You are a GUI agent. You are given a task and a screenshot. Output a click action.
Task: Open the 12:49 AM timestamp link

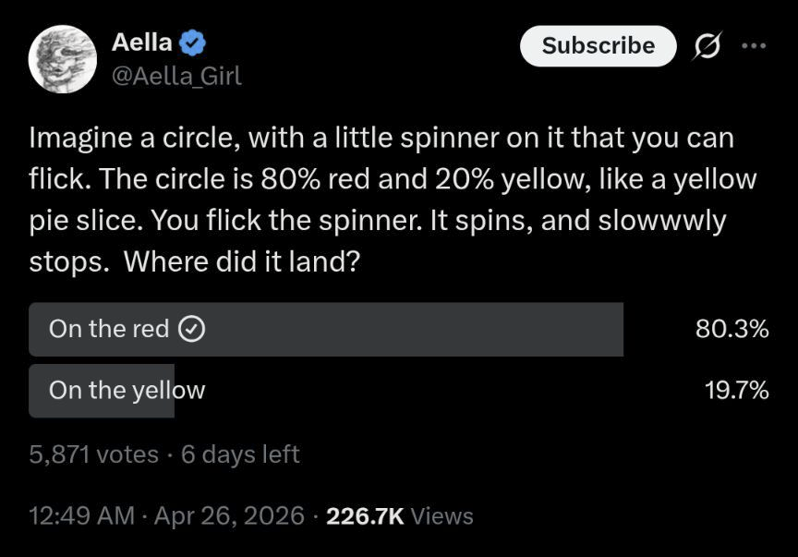(x=82, y=515)
